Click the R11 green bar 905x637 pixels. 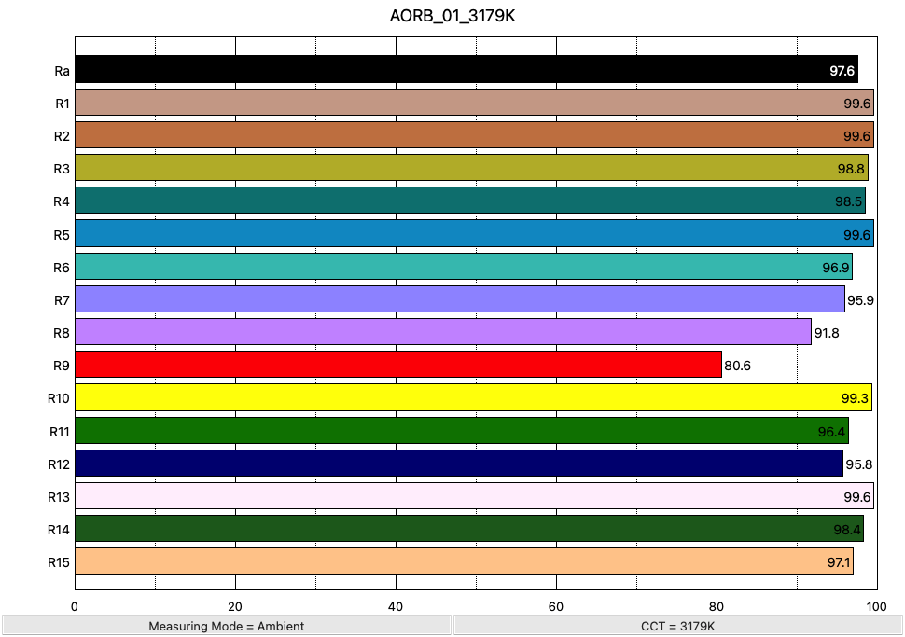click(462, 431)
